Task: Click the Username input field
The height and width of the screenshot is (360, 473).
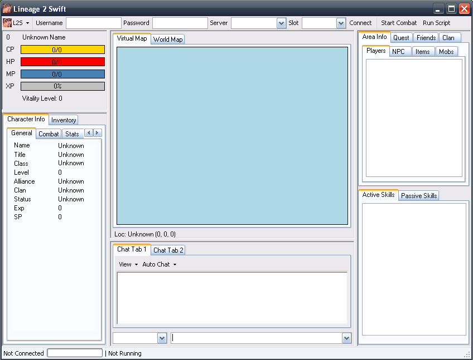Action: click(94, 23)
